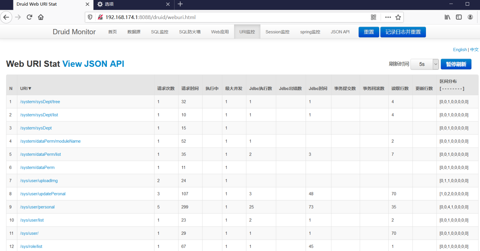The height and width of the screenshot is (251, 480).
Task: Sort by 读取行数 column header
Action: pyautogui.click(x=400, y=89)
